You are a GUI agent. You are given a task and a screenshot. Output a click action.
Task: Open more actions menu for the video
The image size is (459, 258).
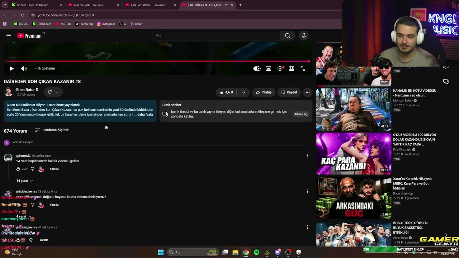tap(307, 92)
